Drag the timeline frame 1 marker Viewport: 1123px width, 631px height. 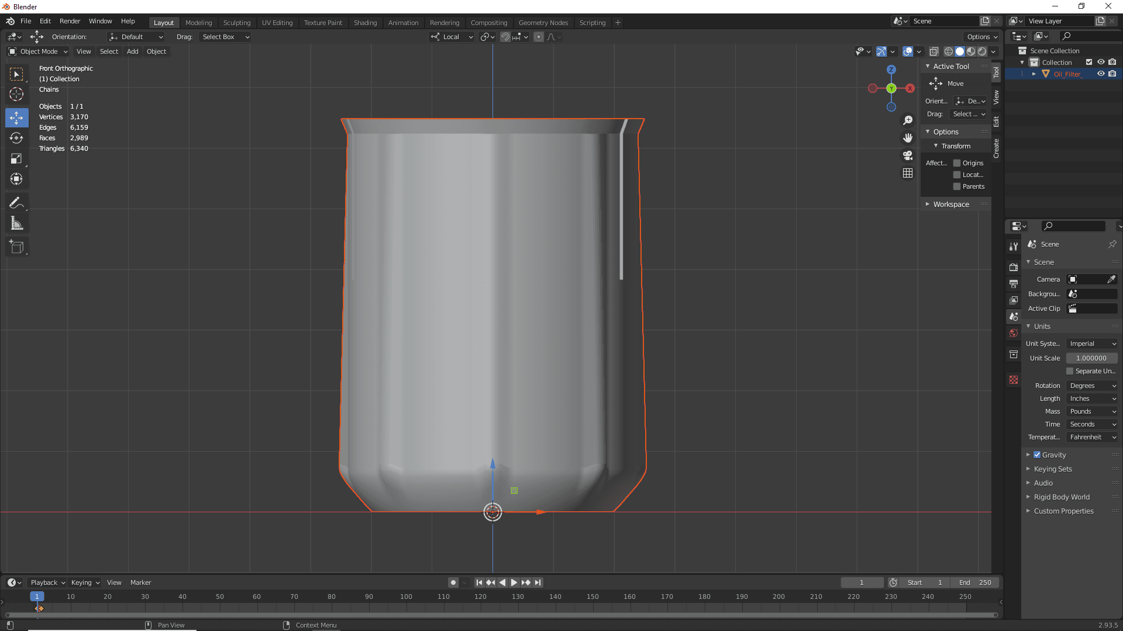pyautogui.click(x=36, y=597)
